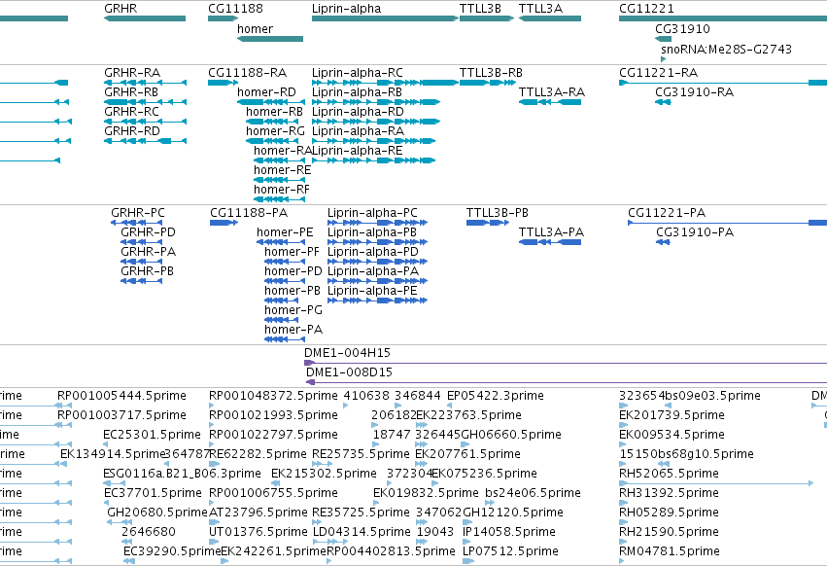Click the TTLL3A gene label
Image resolution: width=827 pixels, height=566 pixels.
540,9
